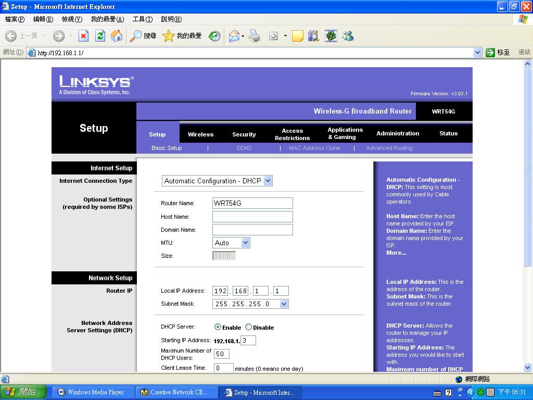This screenshot has height=400, width=533.
Task: Click the yellow Discuss note icon
Action: [x=297, y=36]
